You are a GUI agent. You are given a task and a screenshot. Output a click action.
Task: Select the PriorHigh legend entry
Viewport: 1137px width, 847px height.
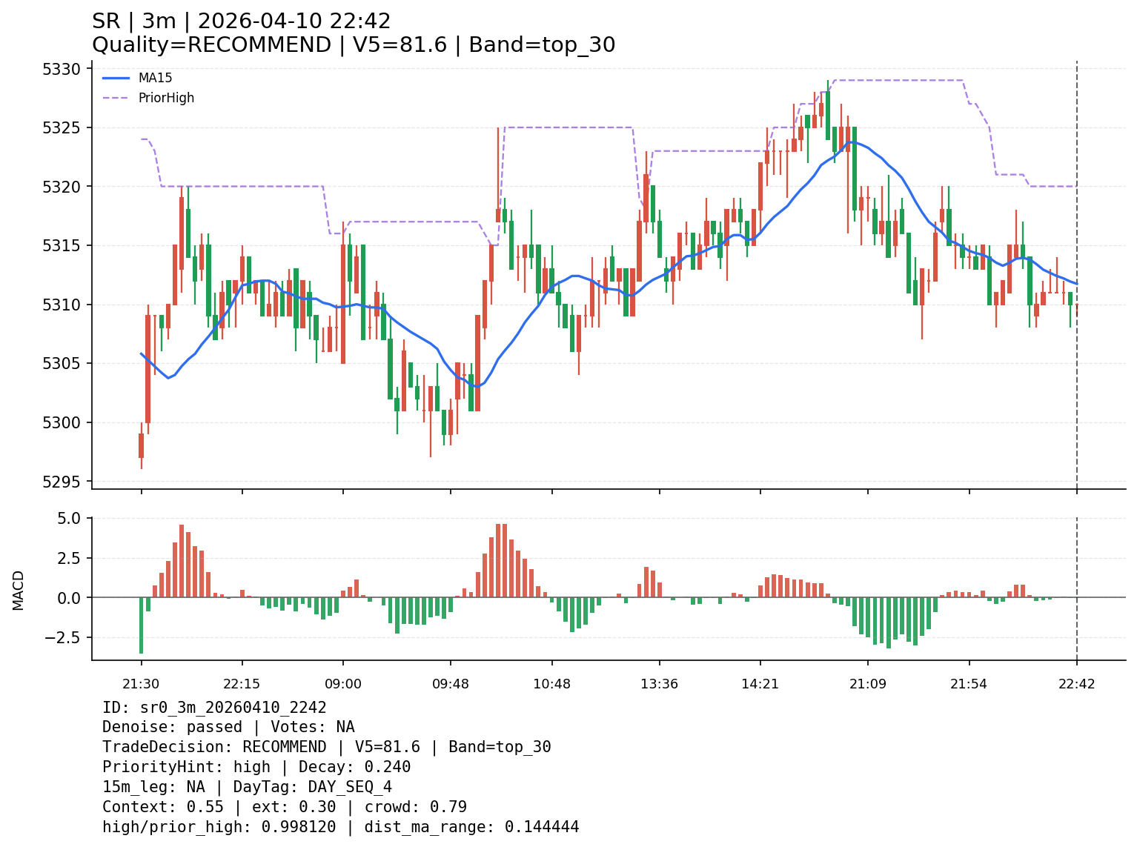coord(166,98)
